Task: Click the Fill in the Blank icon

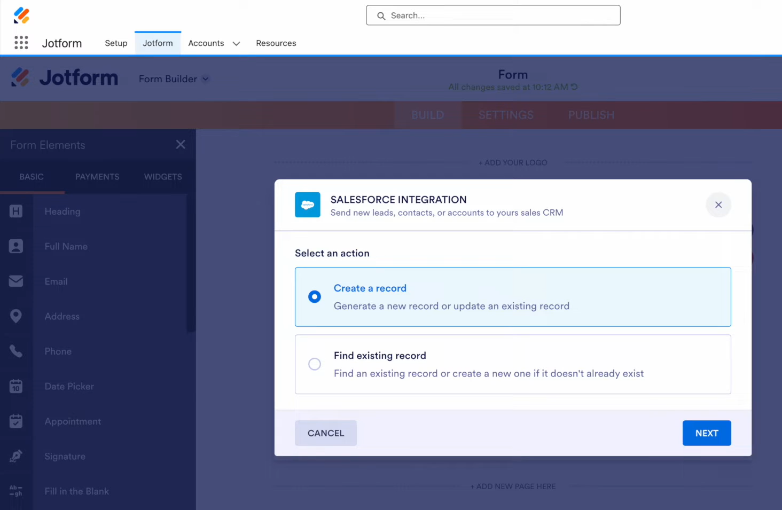Action: (16, 491)
